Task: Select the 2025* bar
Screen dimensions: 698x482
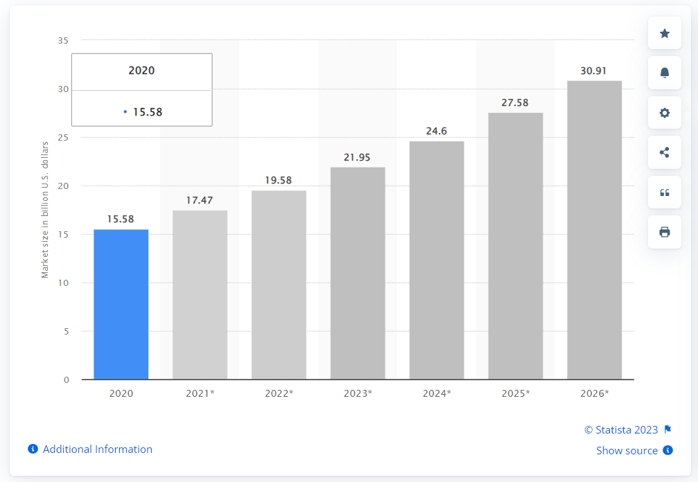Action: (516, 247)
